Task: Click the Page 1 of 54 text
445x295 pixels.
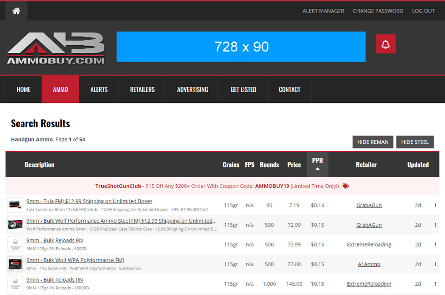Action: [71, 140]
